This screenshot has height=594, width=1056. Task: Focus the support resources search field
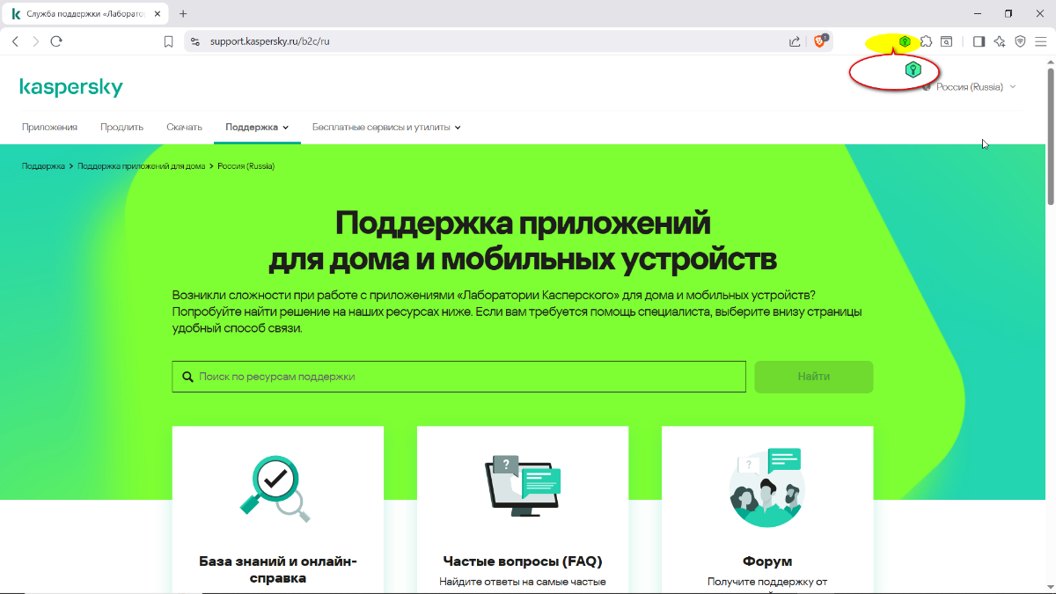[x=458, y=377]
